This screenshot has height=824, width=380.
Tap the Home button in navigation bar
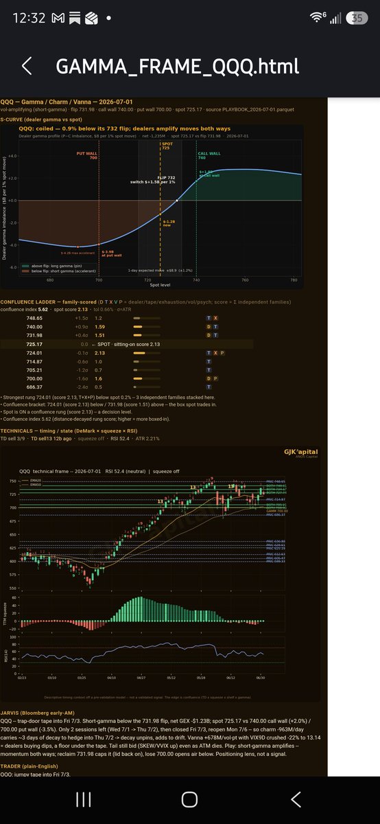[190, 799]
